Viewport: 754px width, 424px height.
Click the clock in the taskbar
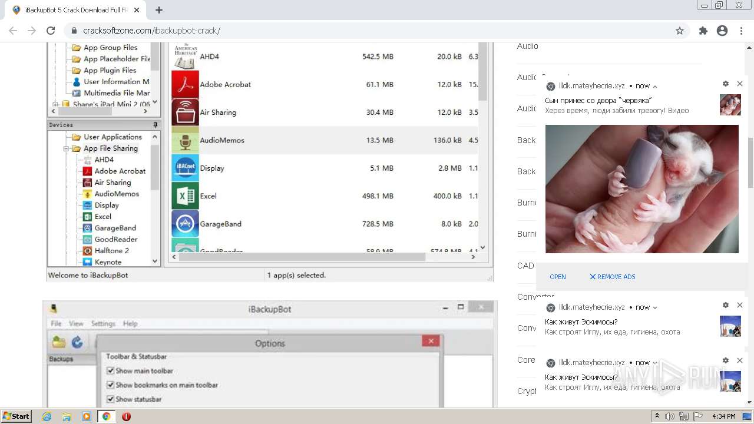723,416
